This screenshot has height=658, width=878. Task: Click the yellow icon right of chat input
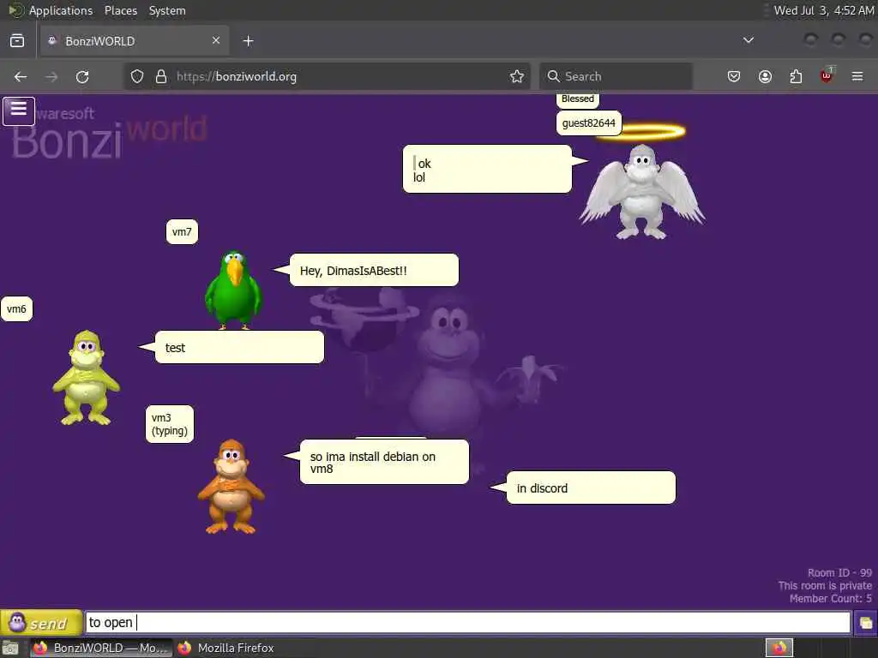tap(865, 623)
